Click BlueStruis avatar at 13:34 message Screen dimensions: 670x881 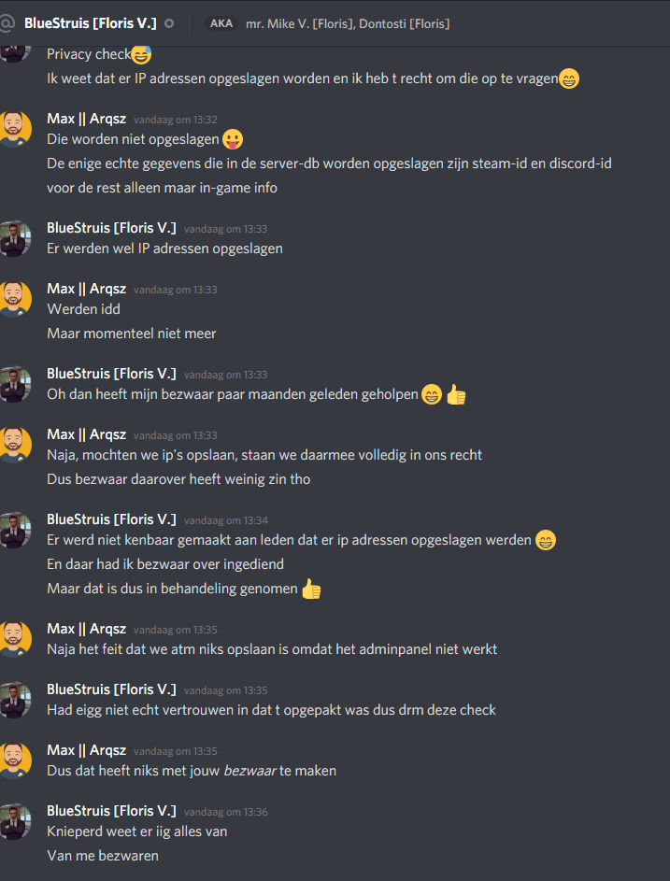(x=15, y=530)
